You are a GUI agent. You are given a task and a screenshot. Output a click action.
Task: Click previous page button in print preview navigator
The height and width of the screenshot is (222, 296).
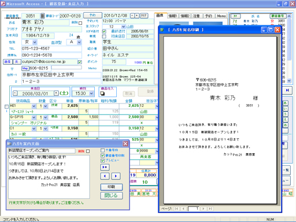click(183, 209)
